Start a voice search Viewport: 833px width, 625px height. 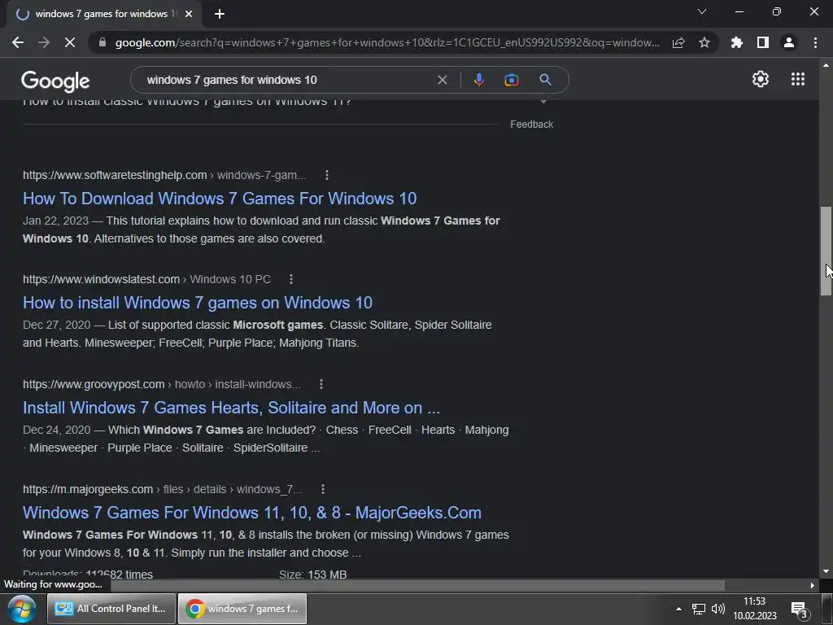pos(478,80)
